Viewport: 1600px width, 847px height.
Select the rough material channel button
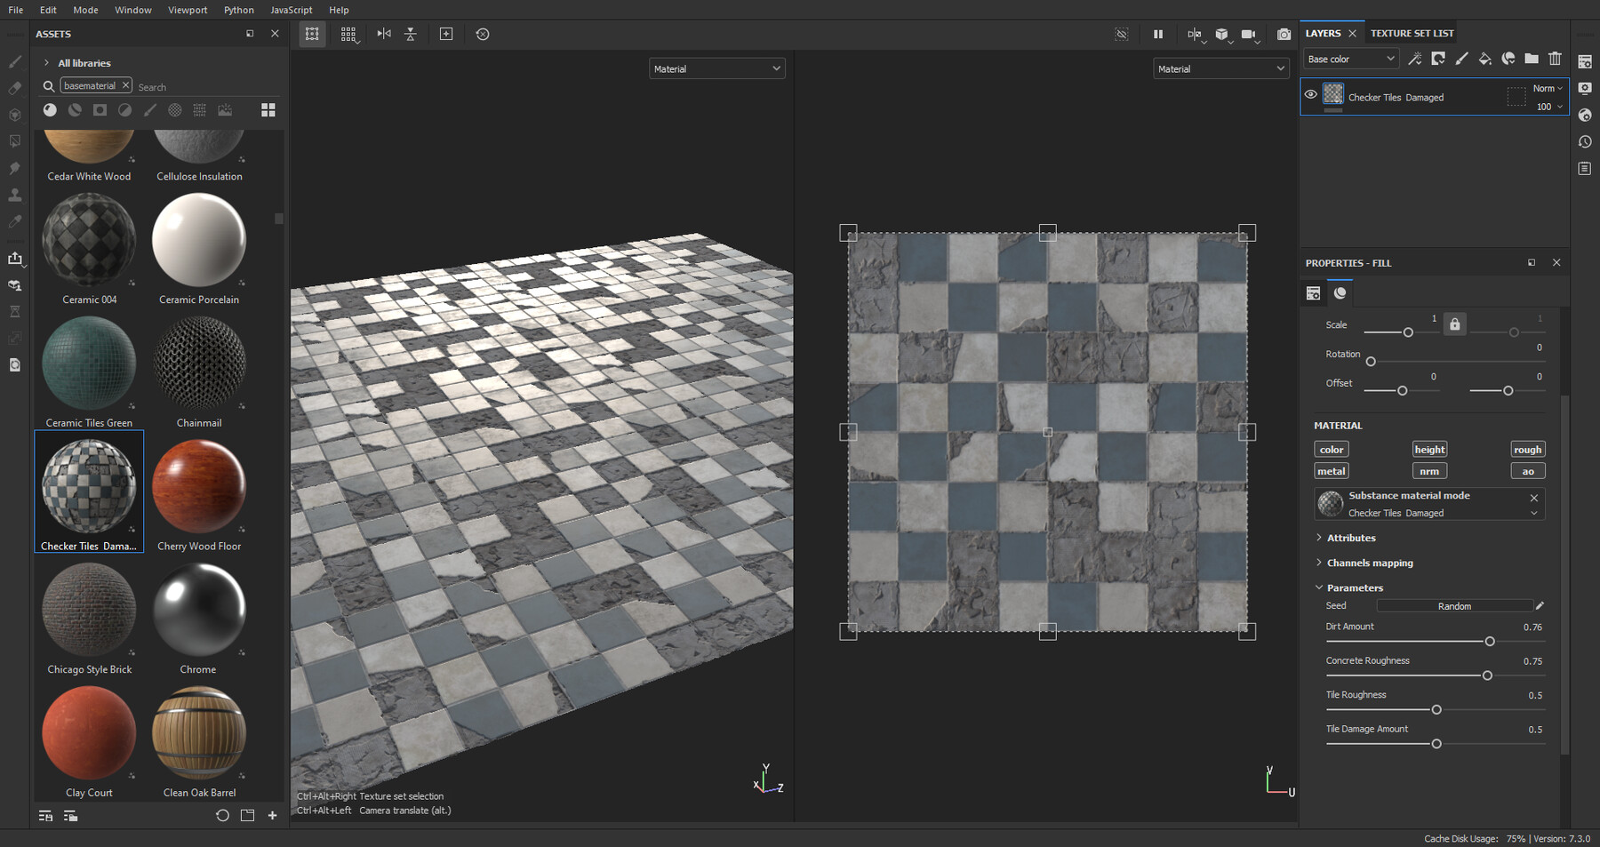[x=1527, y=449]
